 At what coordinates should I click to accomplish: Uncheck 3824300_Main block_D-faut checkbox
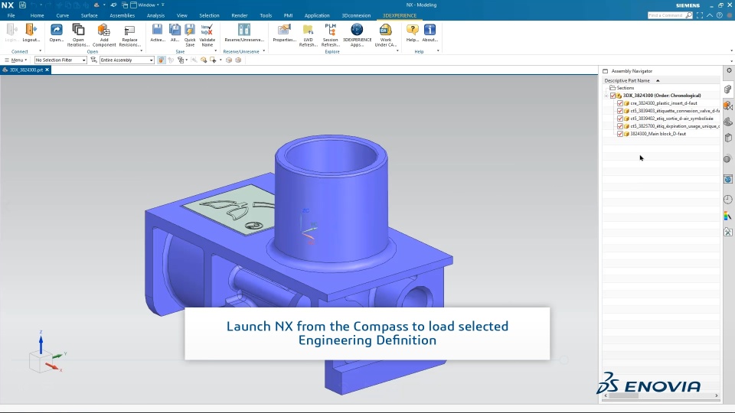point(620,134)
